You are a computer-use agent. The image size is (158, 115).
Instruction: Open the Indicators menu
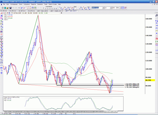(27, 4)
